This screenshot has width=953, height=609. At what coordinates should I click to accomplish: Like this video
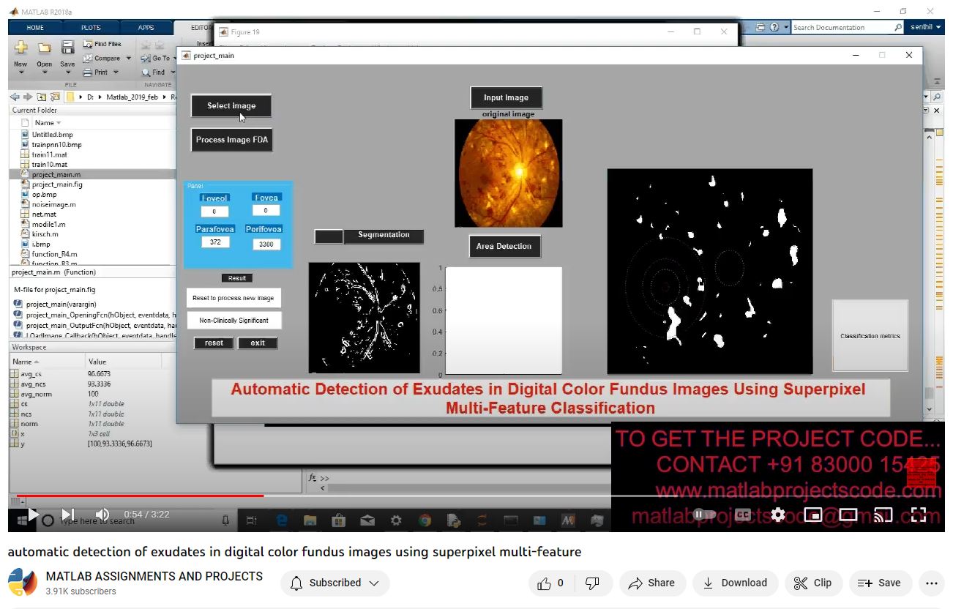click(x=552, y=583)
